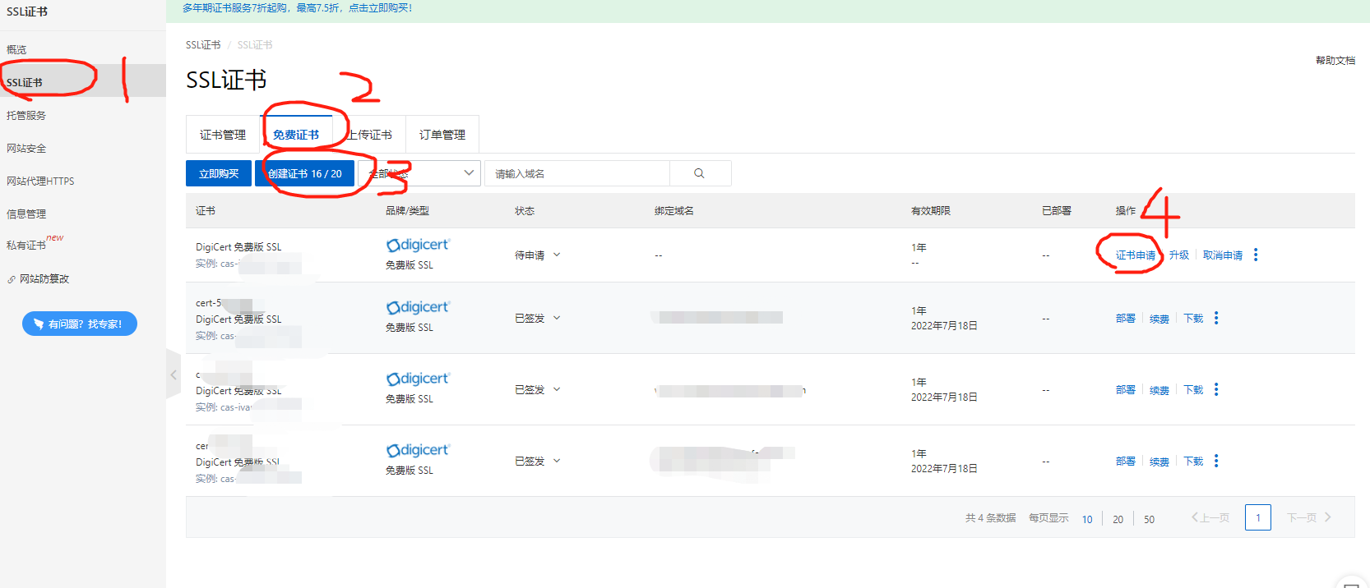Viewport: 1370px width, 588px height.
Task: Collapse the sidebar with the arrow handle
Action: [x=174, y=374]
